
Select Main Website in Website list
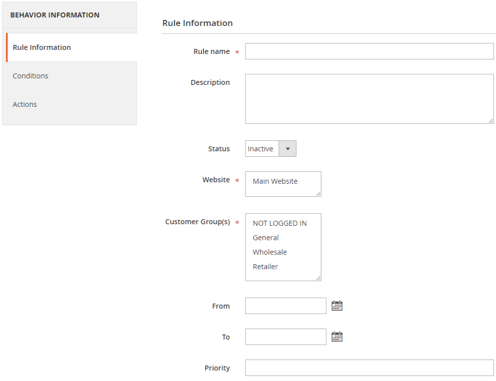click(275, 181)
